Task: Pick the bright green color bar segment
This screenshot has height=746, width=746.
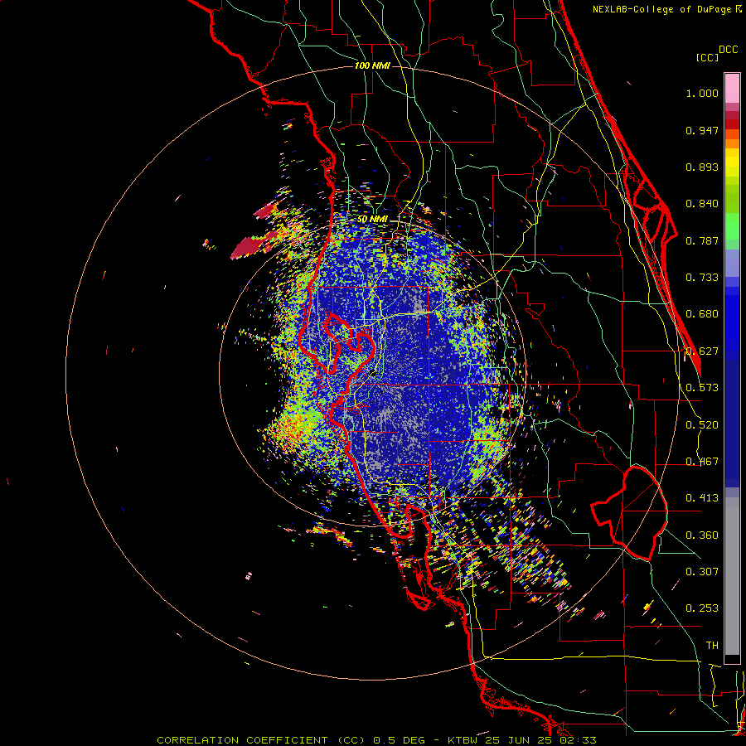Action: tap(732, 226)
